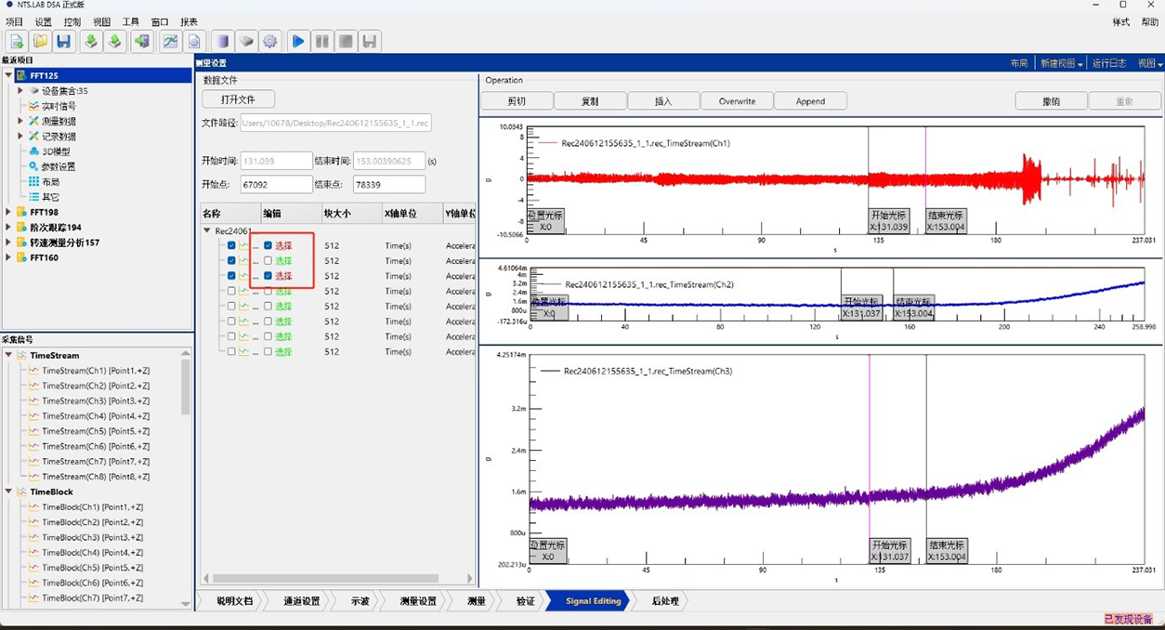Click the pause toolbar icon
Viewport: 1165px width, 630px height.
321,41
